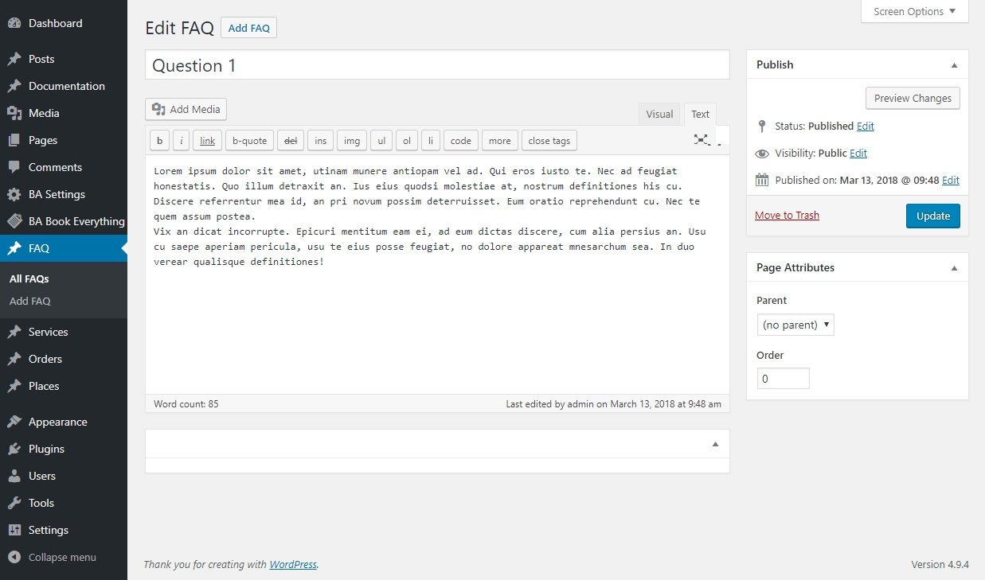
Task: Click the Collapse menu arrow icon
Action: click(14, 557)
